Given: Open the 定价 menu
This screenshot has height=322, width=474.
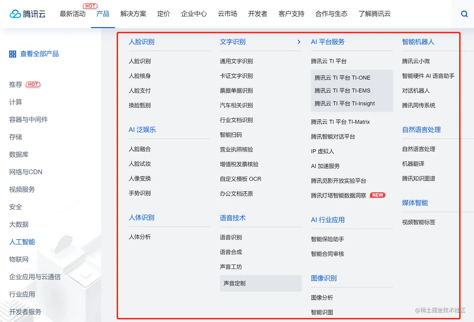Looking at the screenshot, I should pyautogui.click(x=163, y=14).
